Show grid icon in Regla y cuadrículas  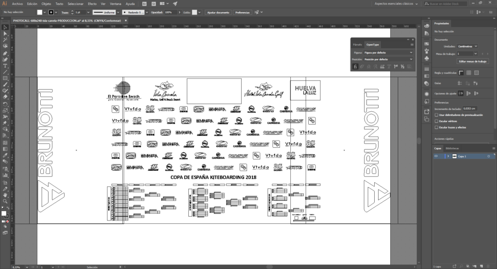click(469, 73)
